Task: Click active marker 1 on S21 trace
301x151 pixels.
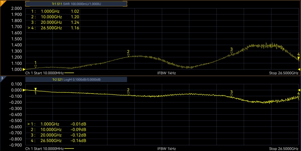Action: pyautogui.click(x=36, y=89)
